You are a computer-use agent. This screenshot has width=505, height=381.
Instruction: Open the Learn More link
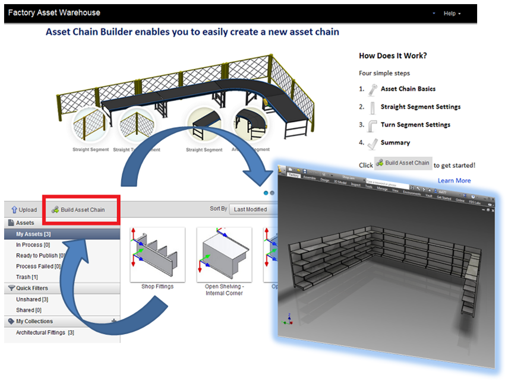(454, 180)
